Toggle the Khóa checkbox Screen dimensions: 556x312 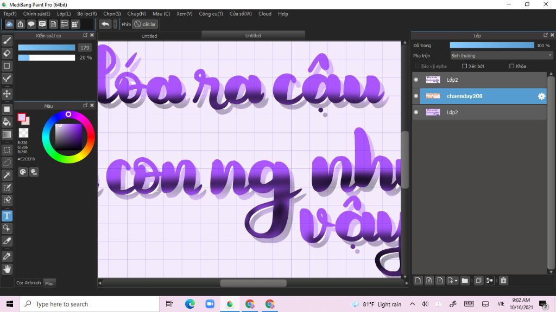coord(511,66)
